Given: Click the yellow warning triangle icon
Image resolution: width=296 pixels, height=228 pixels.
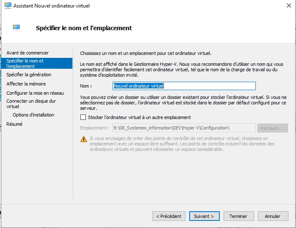Looking at the screenshot, I should 83,139.
